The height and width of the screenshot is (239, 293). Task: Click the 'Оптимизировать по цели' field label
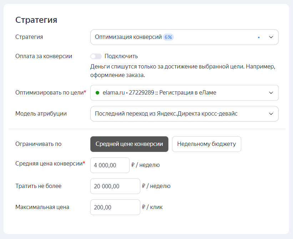click(x=50, y=93)
